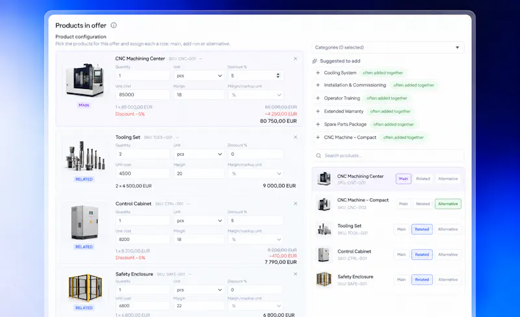
Task: Open Unit dropdown for Control Cabinet
Action: click(x=199, y=220)
